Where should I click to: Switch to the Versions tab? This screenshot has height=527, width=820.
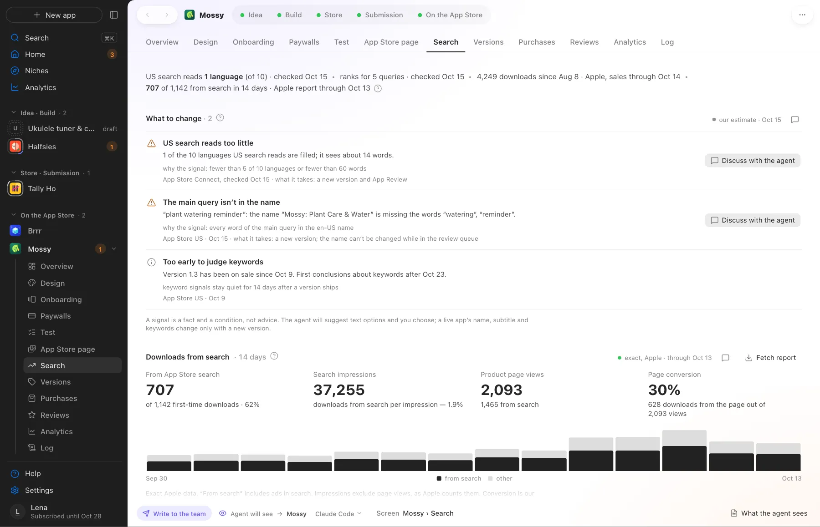click(x=488, y=42)
